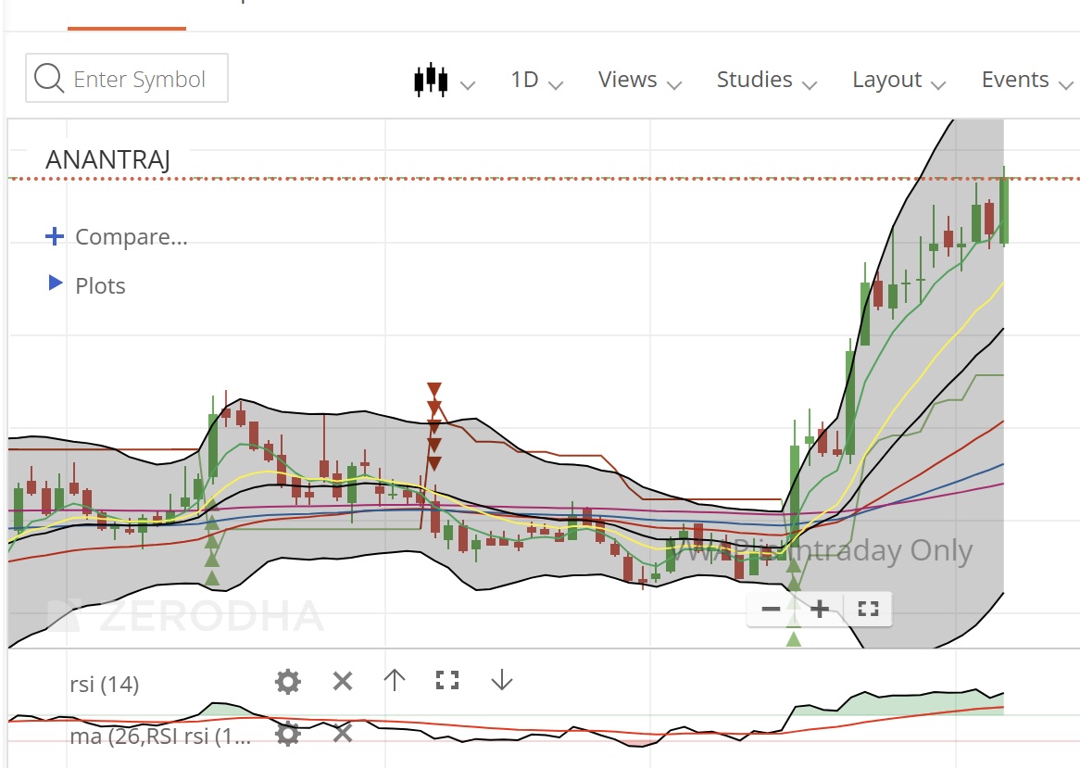Screen dimensions: 1080x768
Task: Click the Plots label
Action: (101, 286)
